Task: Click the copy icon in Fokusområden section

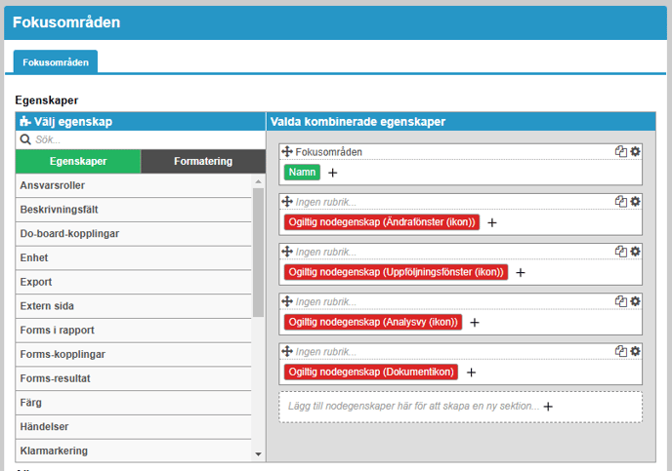Action: [x=620, y=152]
